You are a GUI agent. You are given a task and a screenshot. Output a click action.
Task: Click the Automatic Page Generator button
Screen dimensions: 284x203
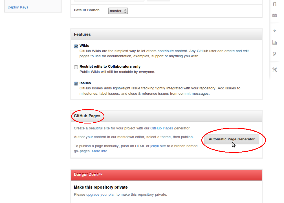[232, 139]
